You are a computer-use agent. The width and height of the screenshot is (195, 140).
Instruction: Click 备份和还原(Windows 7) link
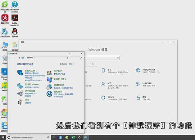tap(33, 80)
